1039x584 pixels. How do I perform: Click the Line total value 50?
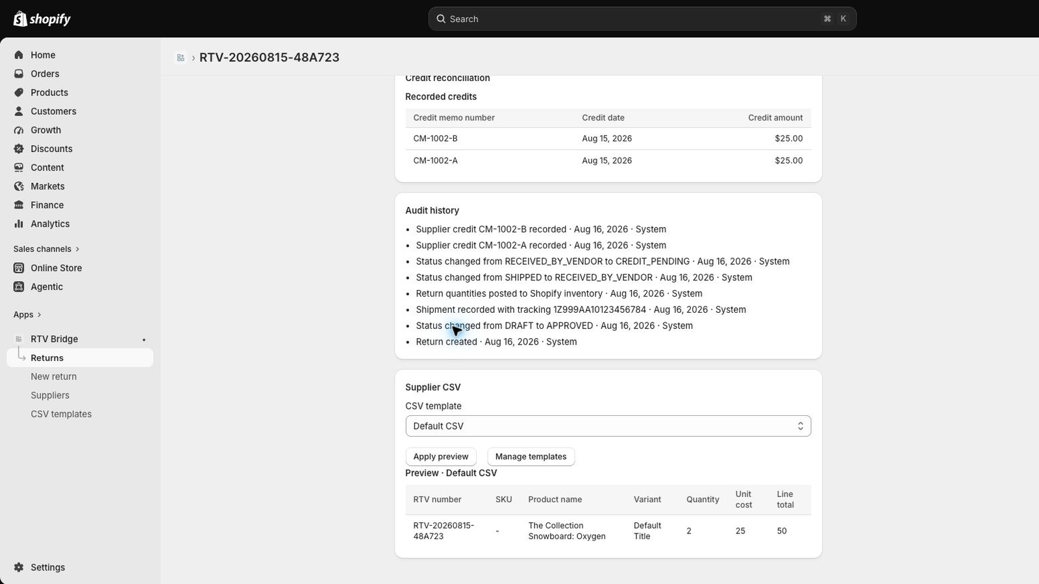pyautogui.click(x=782, y=531)
